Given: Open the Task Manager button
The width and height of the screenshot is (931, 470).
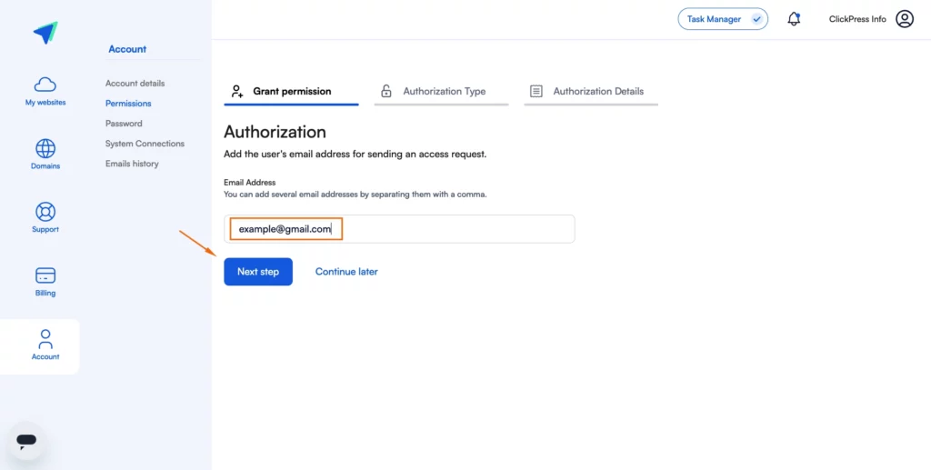Looking at the screenshot, I should (x=723, y=19).
